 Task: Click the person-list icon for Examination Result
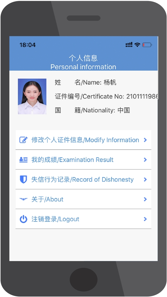pyautogui.click(x=24, y=160)
